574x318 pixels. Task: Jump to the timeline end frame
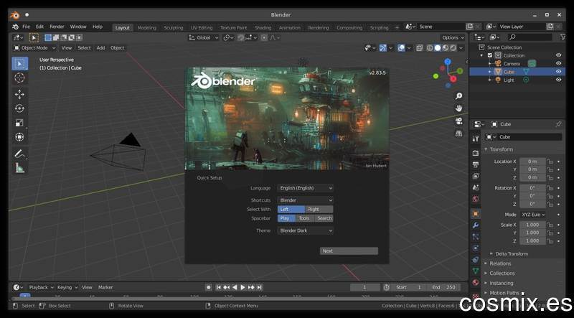tap(259, 288)
